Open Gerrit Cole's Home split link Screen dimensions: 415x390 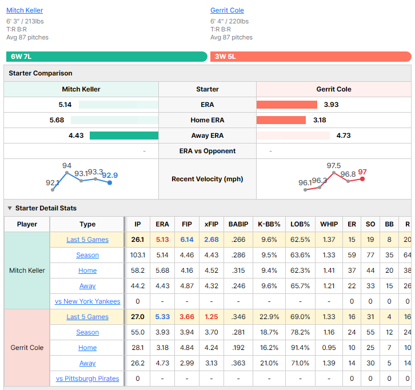tap(87, 348)
